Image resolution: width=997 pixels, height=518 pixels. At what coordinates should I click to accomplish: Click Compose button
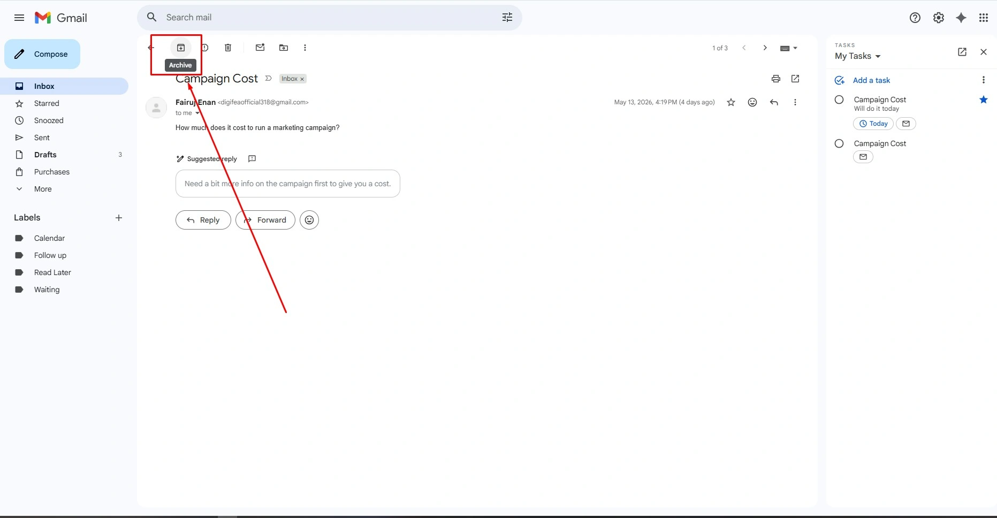pyautogui.click(x=42, y=54)
